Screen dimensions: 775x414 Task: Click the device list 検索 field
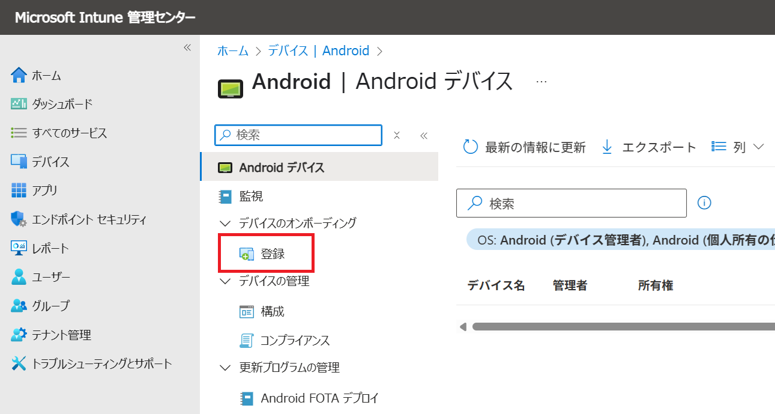click(571, 203)
